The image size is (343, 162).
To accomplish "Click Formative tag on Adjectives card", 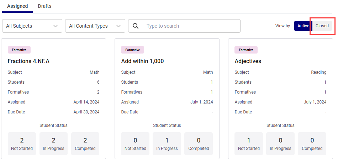I will point(246,50).
